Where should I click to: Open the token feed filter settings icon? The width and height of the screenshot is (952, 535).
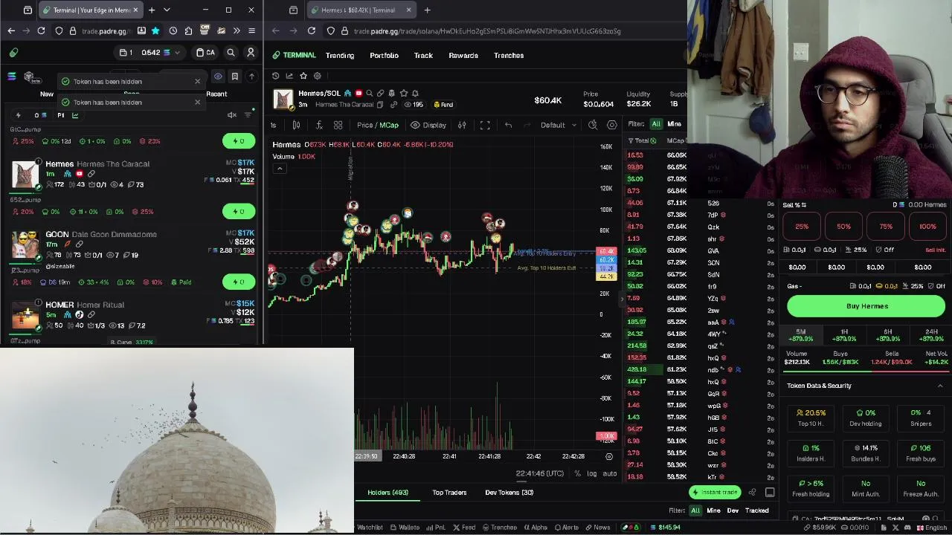point(248,115)
